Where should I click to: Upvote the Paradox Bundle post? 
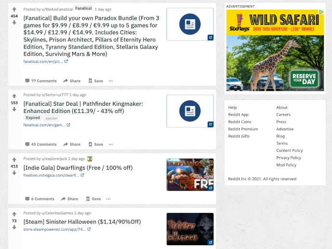pyautogui.click(x=14, y=9)
